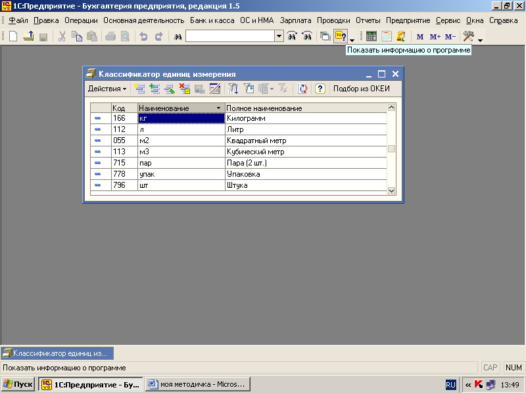
Task: Select the Пара (2 шт.) cell
Action: point(306,163)
